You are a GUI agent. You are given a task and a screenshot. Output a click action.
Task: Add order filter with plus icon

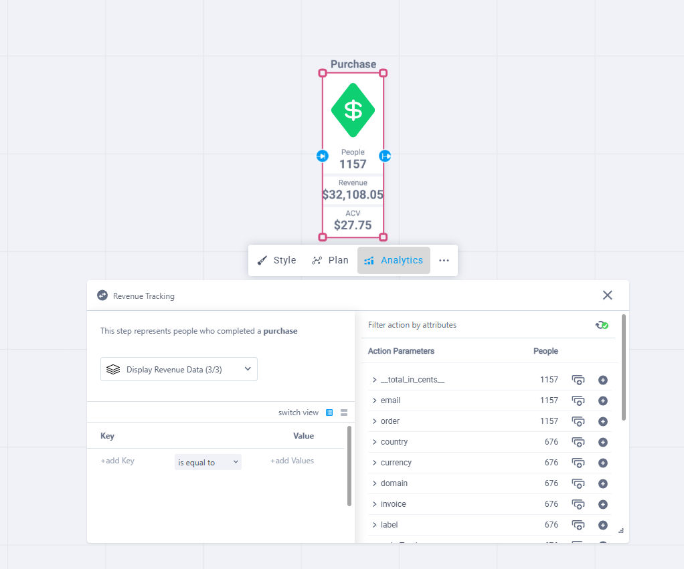(603, 421)
